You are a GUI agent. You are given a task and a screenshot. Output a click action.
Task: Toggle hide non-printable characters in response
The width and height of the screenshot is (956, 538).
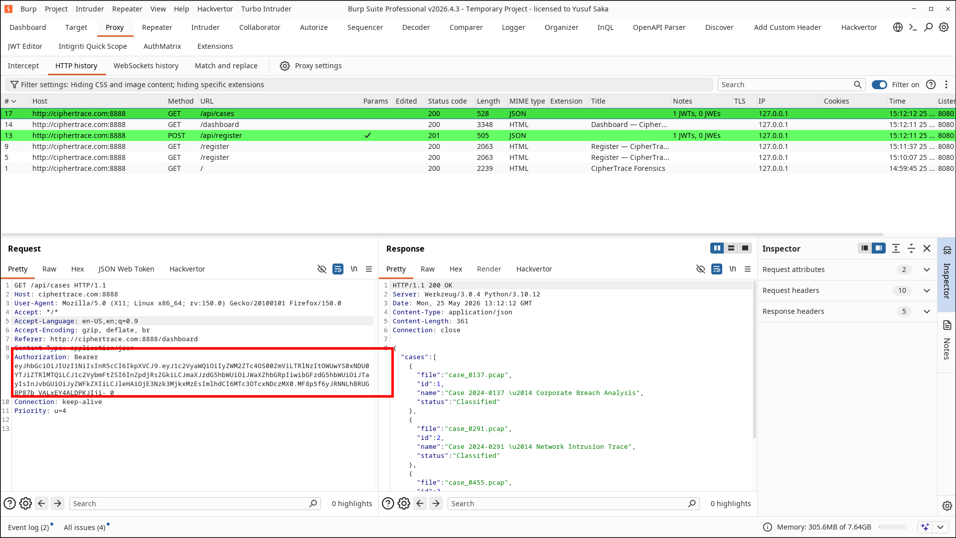701,269
